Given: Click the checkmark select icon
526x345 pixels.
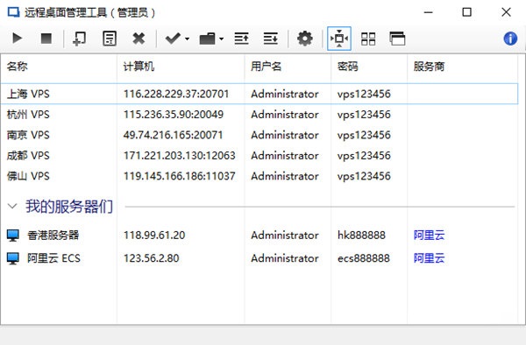Looking at the screenshot, I should (173, 39).
